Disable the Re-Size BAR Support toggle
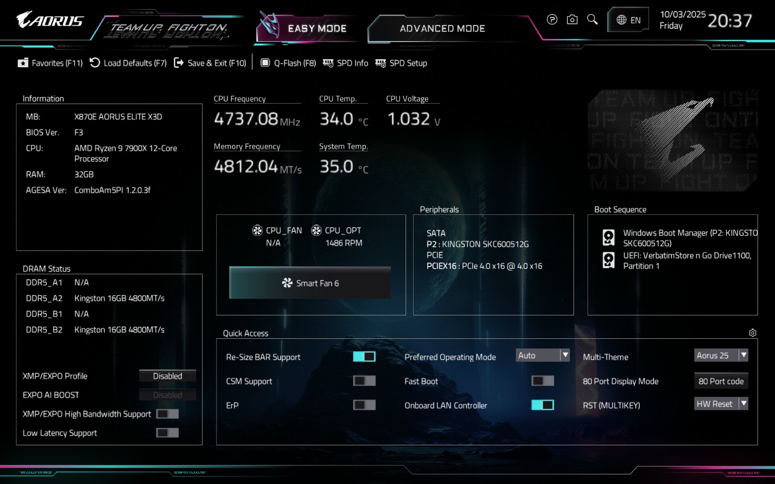 [x=364, y=357]
